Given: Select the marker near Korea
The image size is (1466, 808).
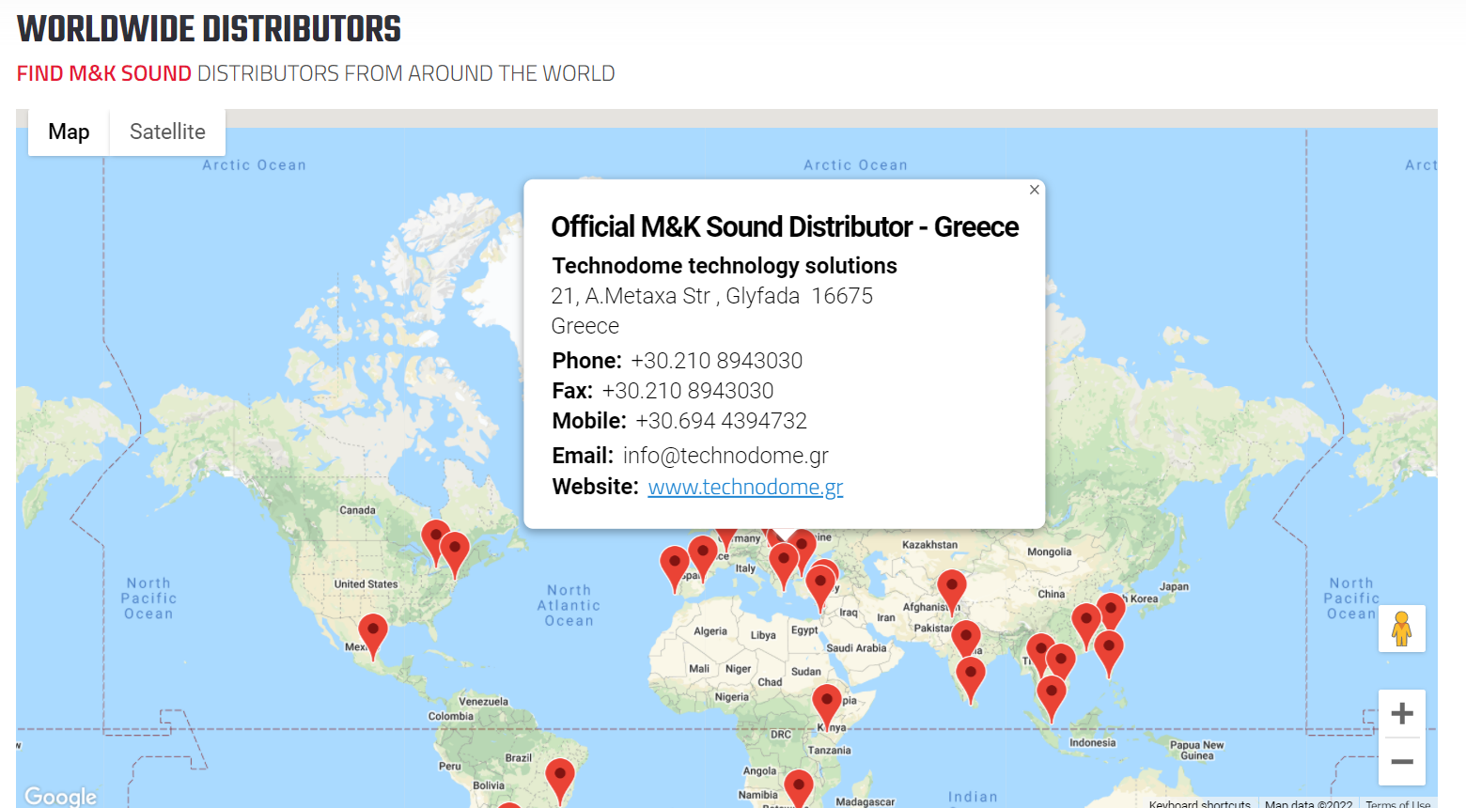Looking at the screenshot, I should click(x=1111, y=610).
